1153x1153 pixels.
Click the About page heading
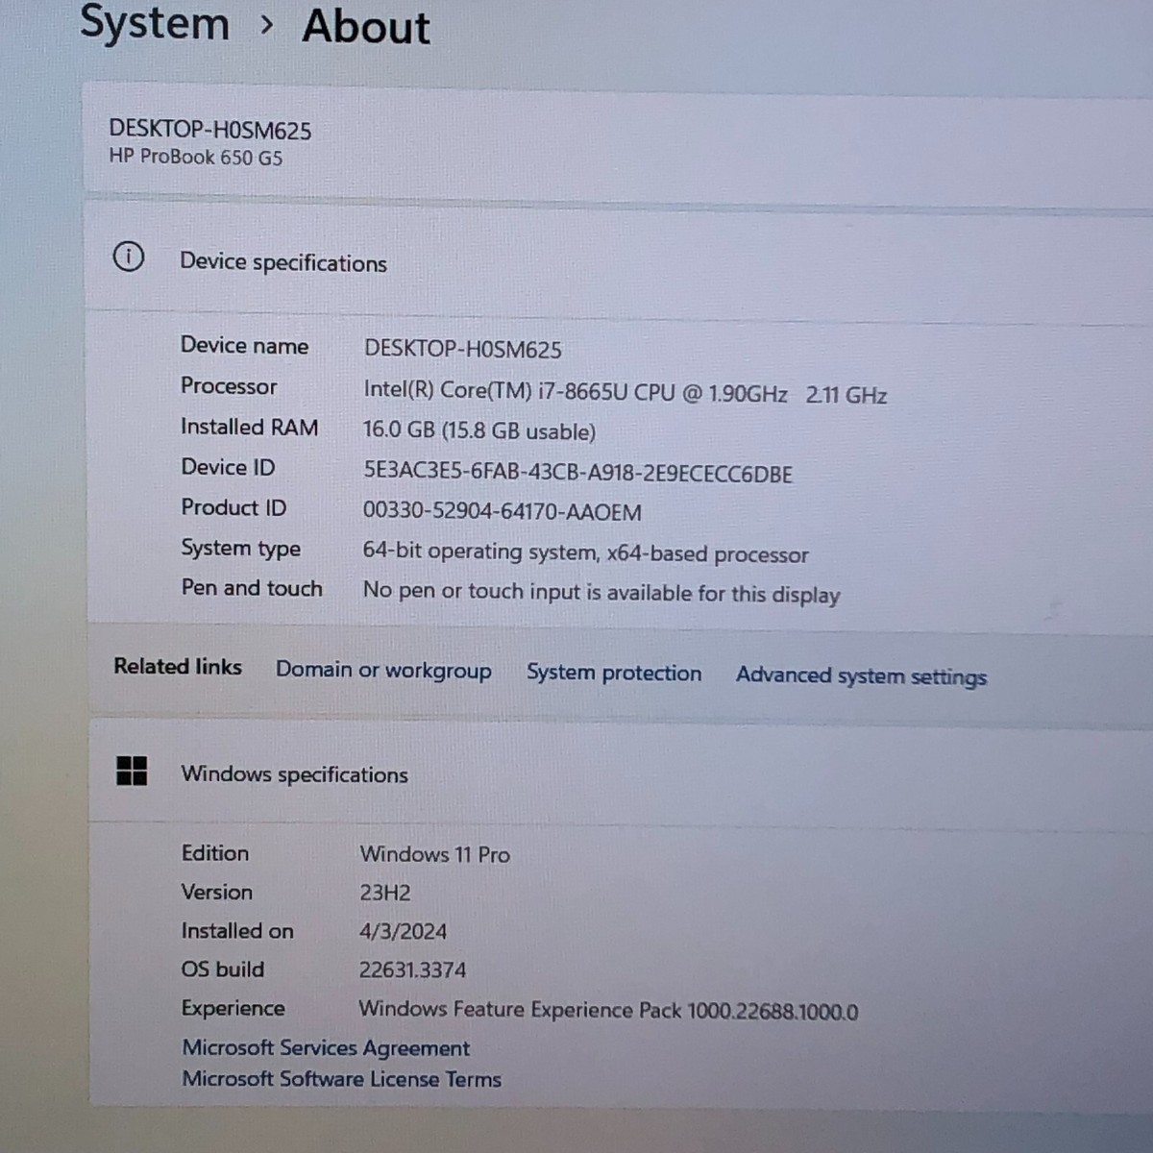click(x=366, y=25)
